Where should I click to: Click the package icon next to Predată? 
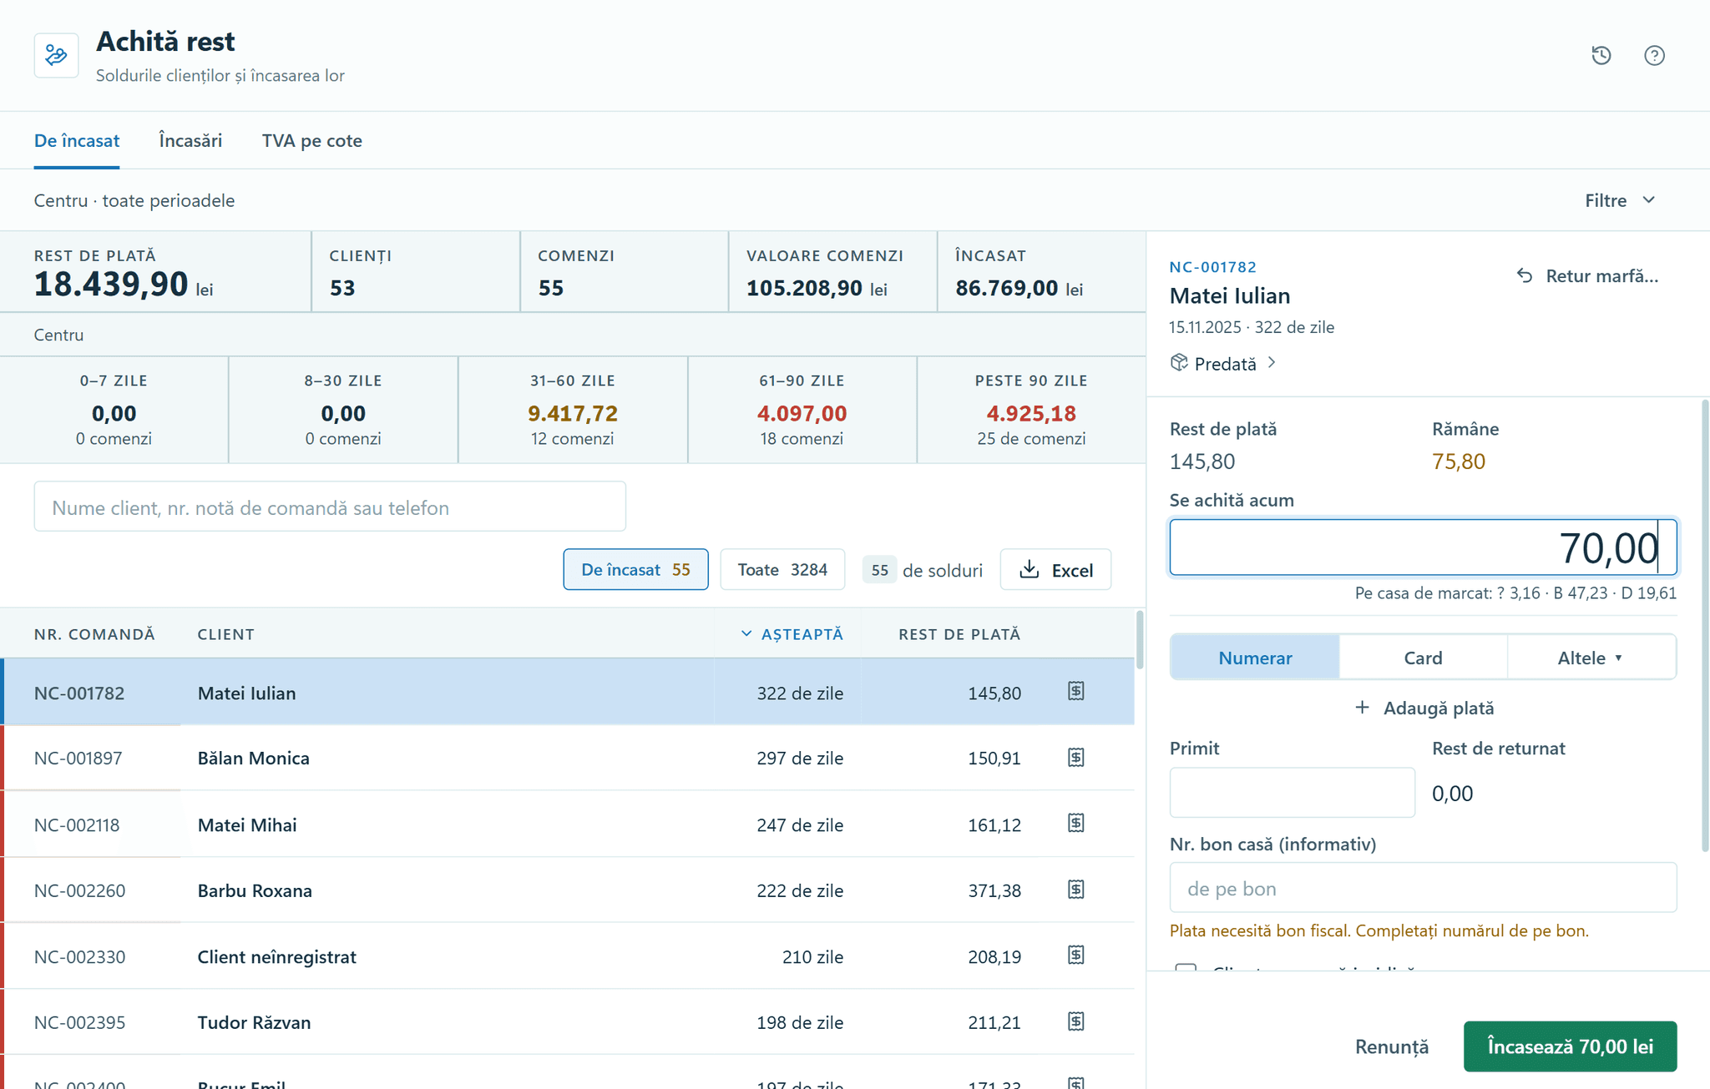coord(1179,362)
